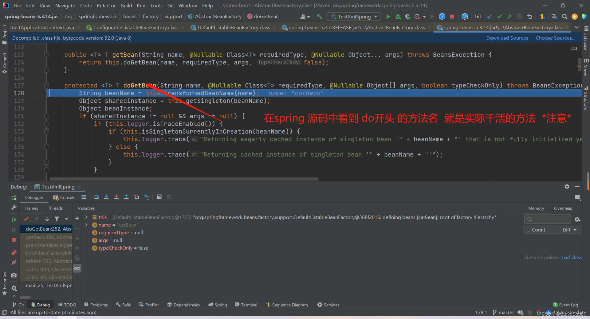Expand the 'this' variable node
This screenshot has height=319, width=590.
coord(86,217)
